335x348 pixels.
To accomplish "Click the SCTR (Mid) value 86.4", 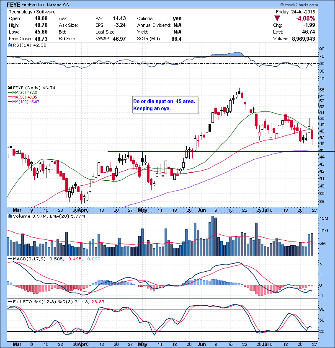I will coord(176,39).
